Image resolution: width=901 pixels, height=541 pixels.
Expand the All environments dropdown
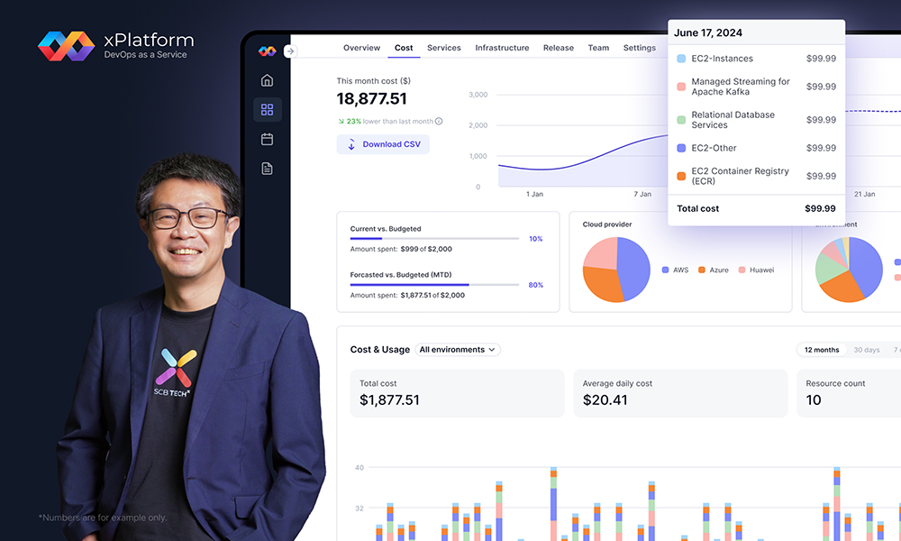pos(459,350)
